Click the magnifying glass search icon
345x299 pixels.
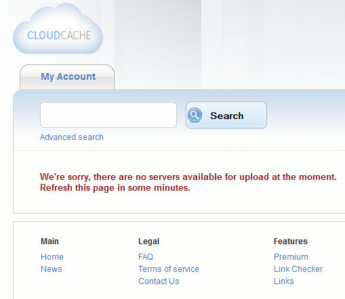coord(195,115)
